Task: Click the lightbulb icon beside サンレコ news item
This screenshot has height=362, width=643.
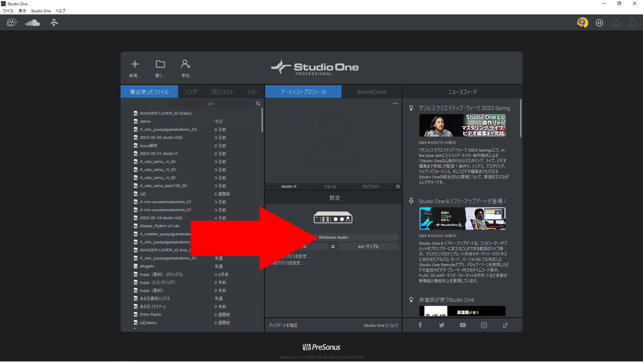Action: 411,108
